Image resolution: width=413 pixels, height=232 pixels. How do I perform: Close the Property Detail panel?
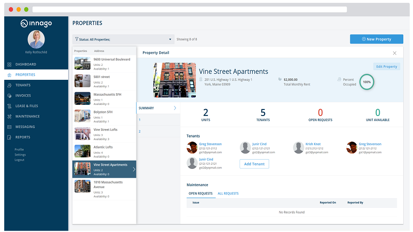[394, 53]
